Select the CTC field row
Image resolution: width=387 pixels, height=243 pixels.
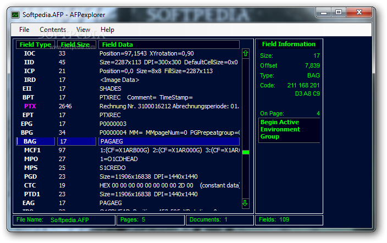128,185
